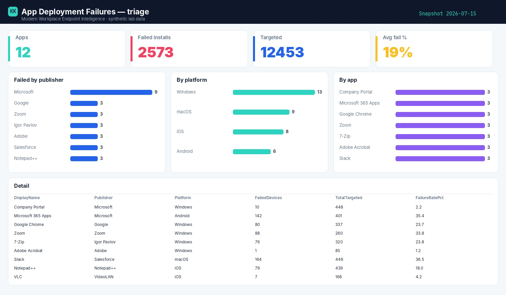
Task: Select the Igor Pavlov bar in Failed by publisher
Action: [x=84, y=125]
